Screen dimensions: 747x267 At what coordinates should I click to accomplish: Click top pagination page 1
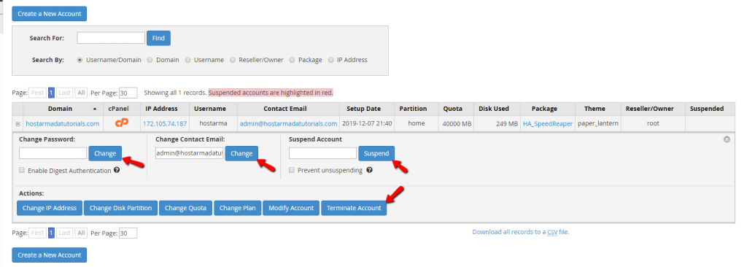tap(52, 93)
